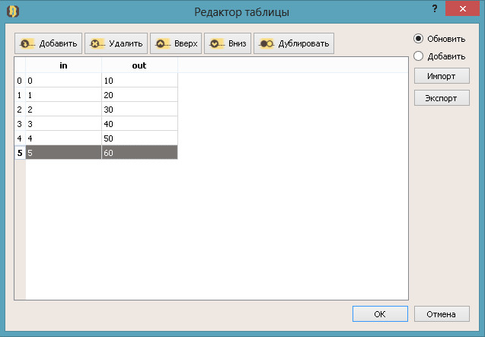Click the Импорт button
Viewport: 485px width, 337px height.
click(x=442, y=76)
